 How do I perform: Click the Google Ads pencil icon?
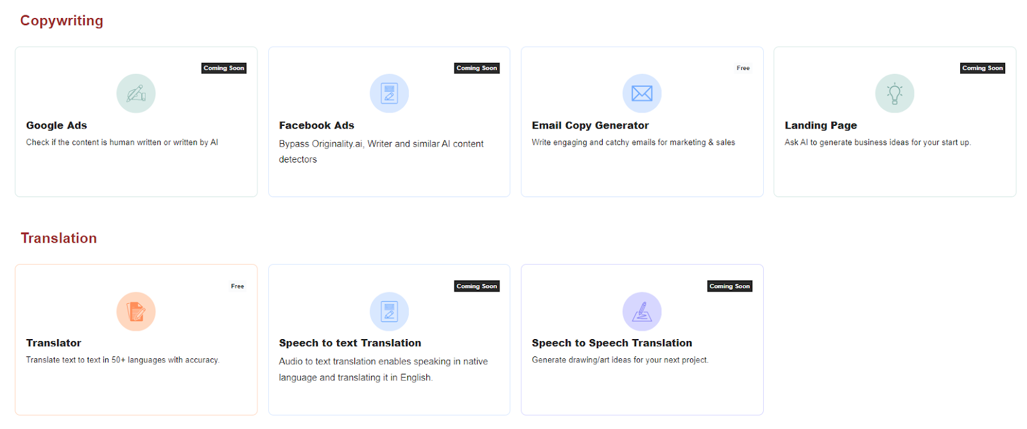click(136, 94)
